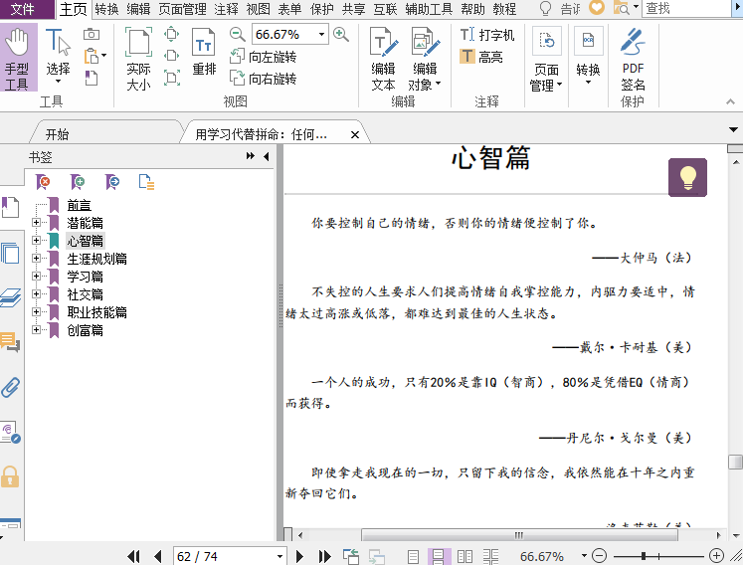This screenshot has height=565, width=743.
Task: Select the 社交篇 bookmark
Action: (x=85, y=294)
